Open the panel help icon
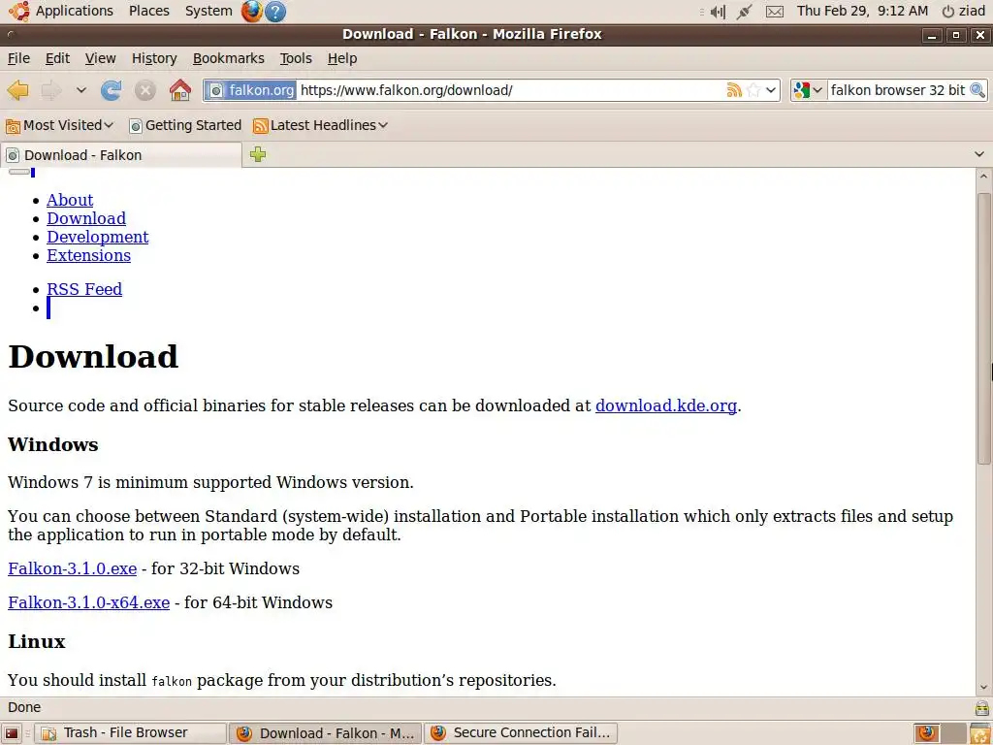The image size is (993, 745). pyautogui.click(x=274, y=12)
